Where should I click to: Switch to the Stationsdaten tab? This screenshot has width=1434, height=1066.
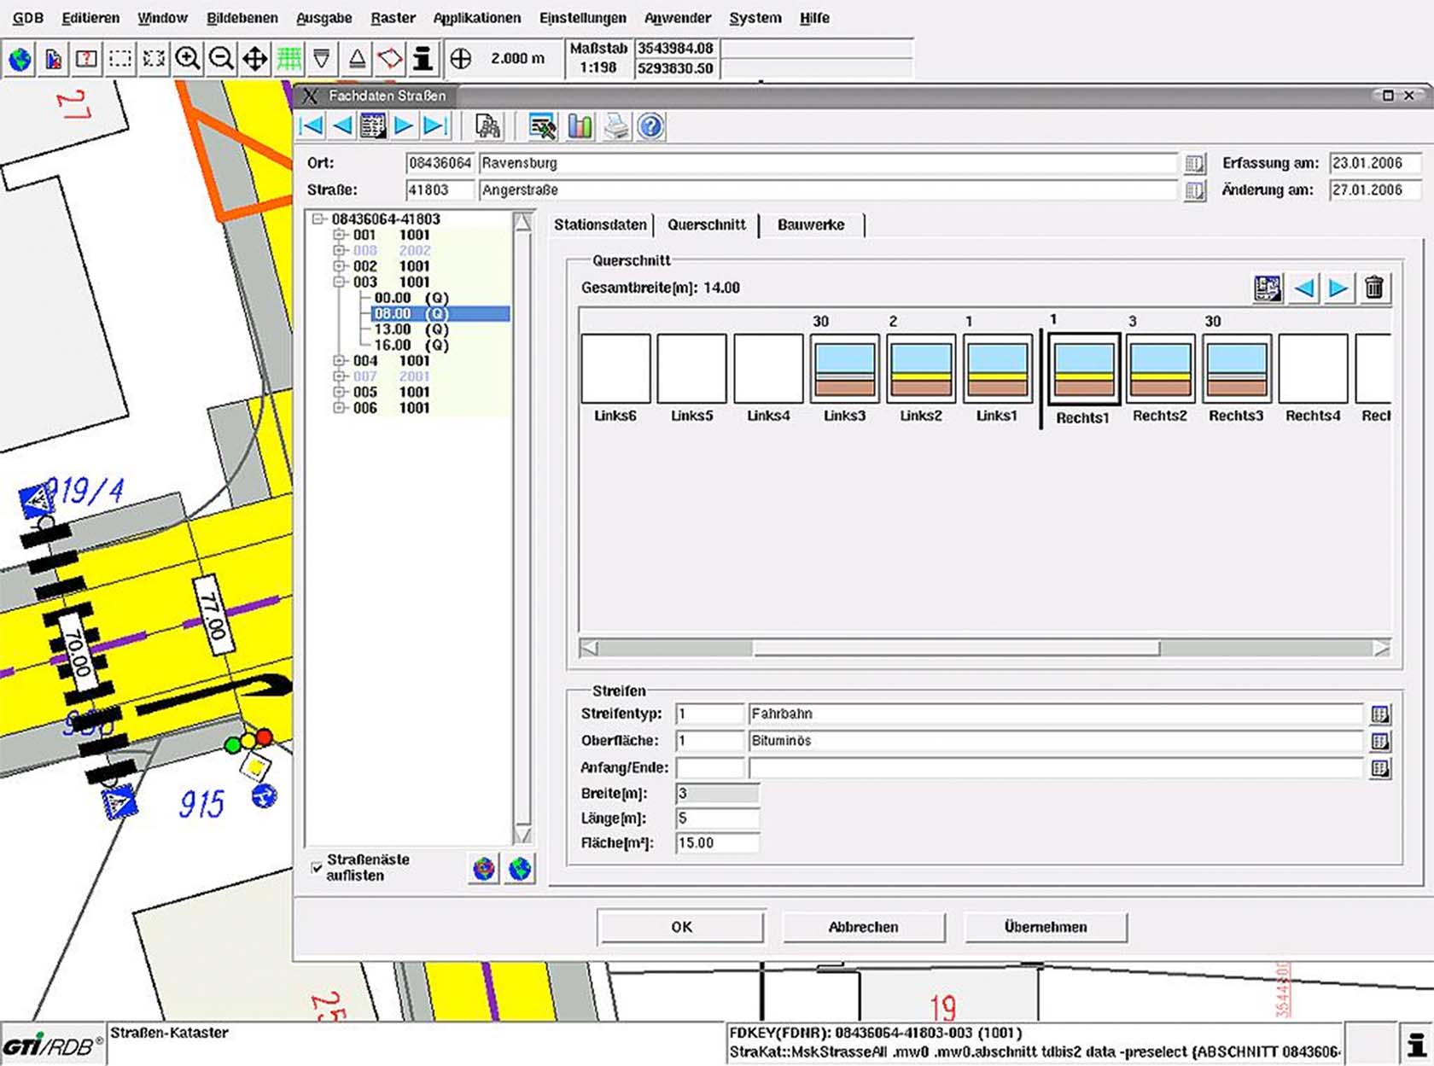pyautogui.click(x=600, y=224)
